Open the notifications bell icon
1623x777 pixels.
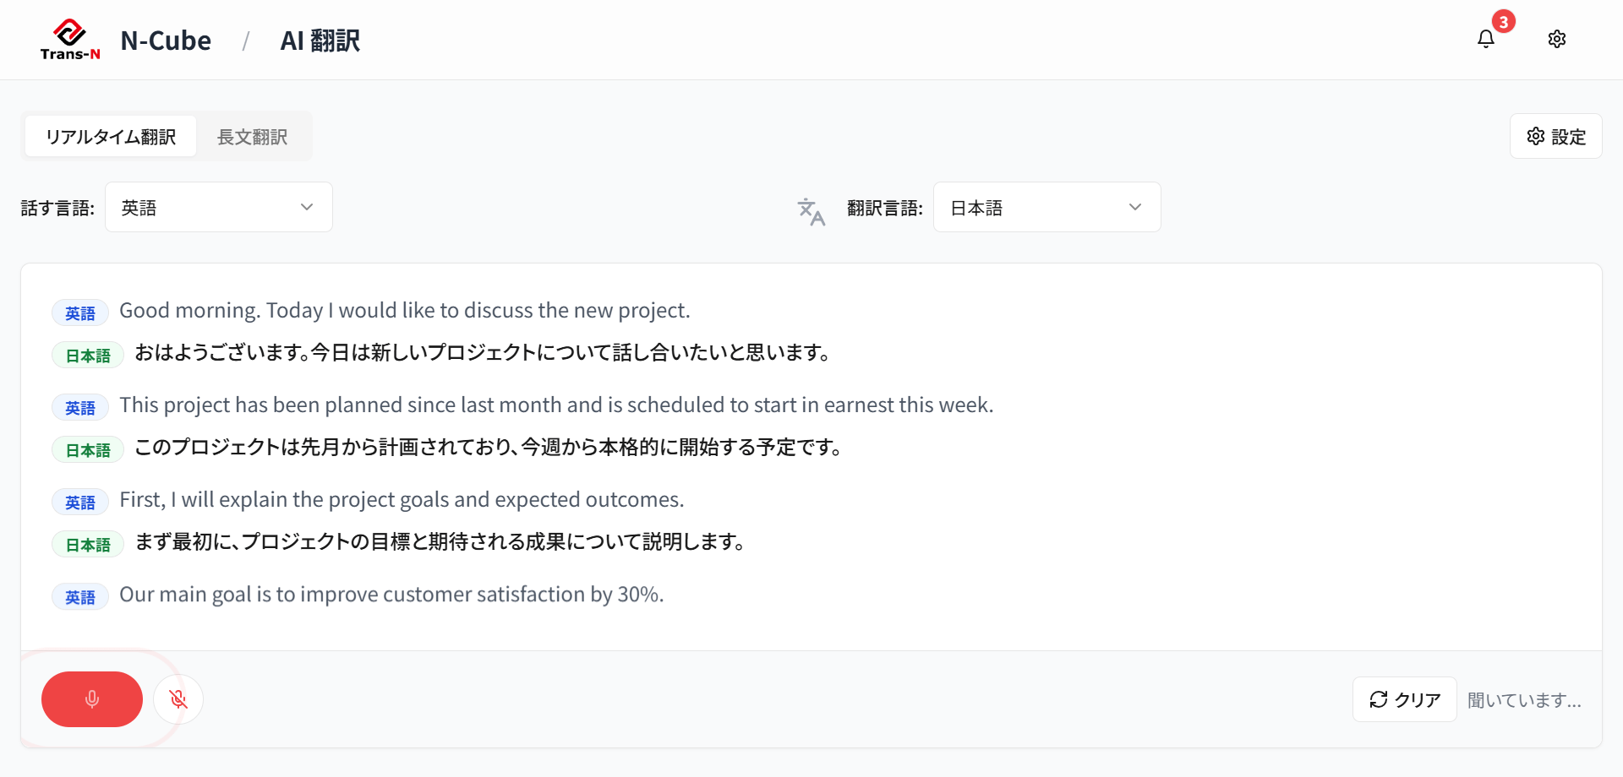[x=1485, y=40]
